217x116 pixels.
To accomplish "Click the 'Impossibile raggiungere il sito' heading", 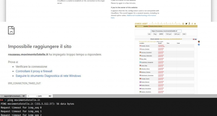I will 40,46.
